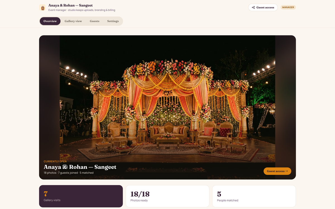Open Guest access from the top header

pyautogui.click(x=263, y=8)
